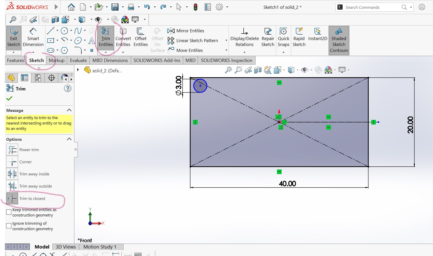Collapse the Options section
Image resolution: width=433 pixels, height=256 pixels.
click(x=69, y=139)
